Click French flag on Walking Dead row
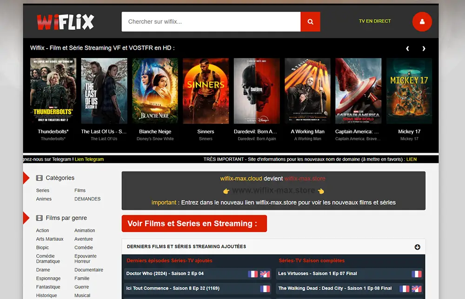 [x=405, y=289]
